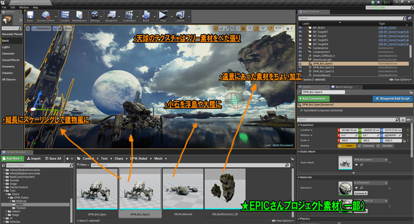Image resolution: width=414 pixels, height=224 pixels.
Task: Select the translate gizmo viewport icon
Action: [x=216, y=28]
